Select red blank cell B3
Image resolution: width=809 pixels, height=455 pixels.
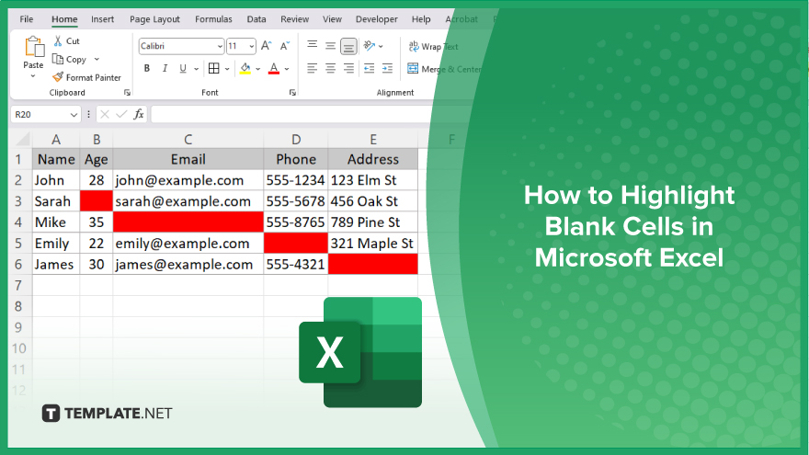(97, 201)
